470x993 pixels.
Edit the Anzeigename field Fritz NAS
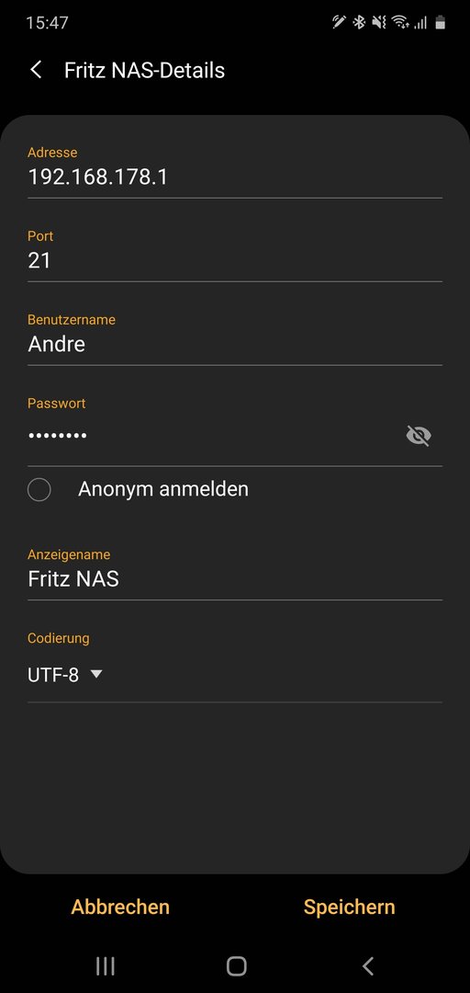coord(235,579)
